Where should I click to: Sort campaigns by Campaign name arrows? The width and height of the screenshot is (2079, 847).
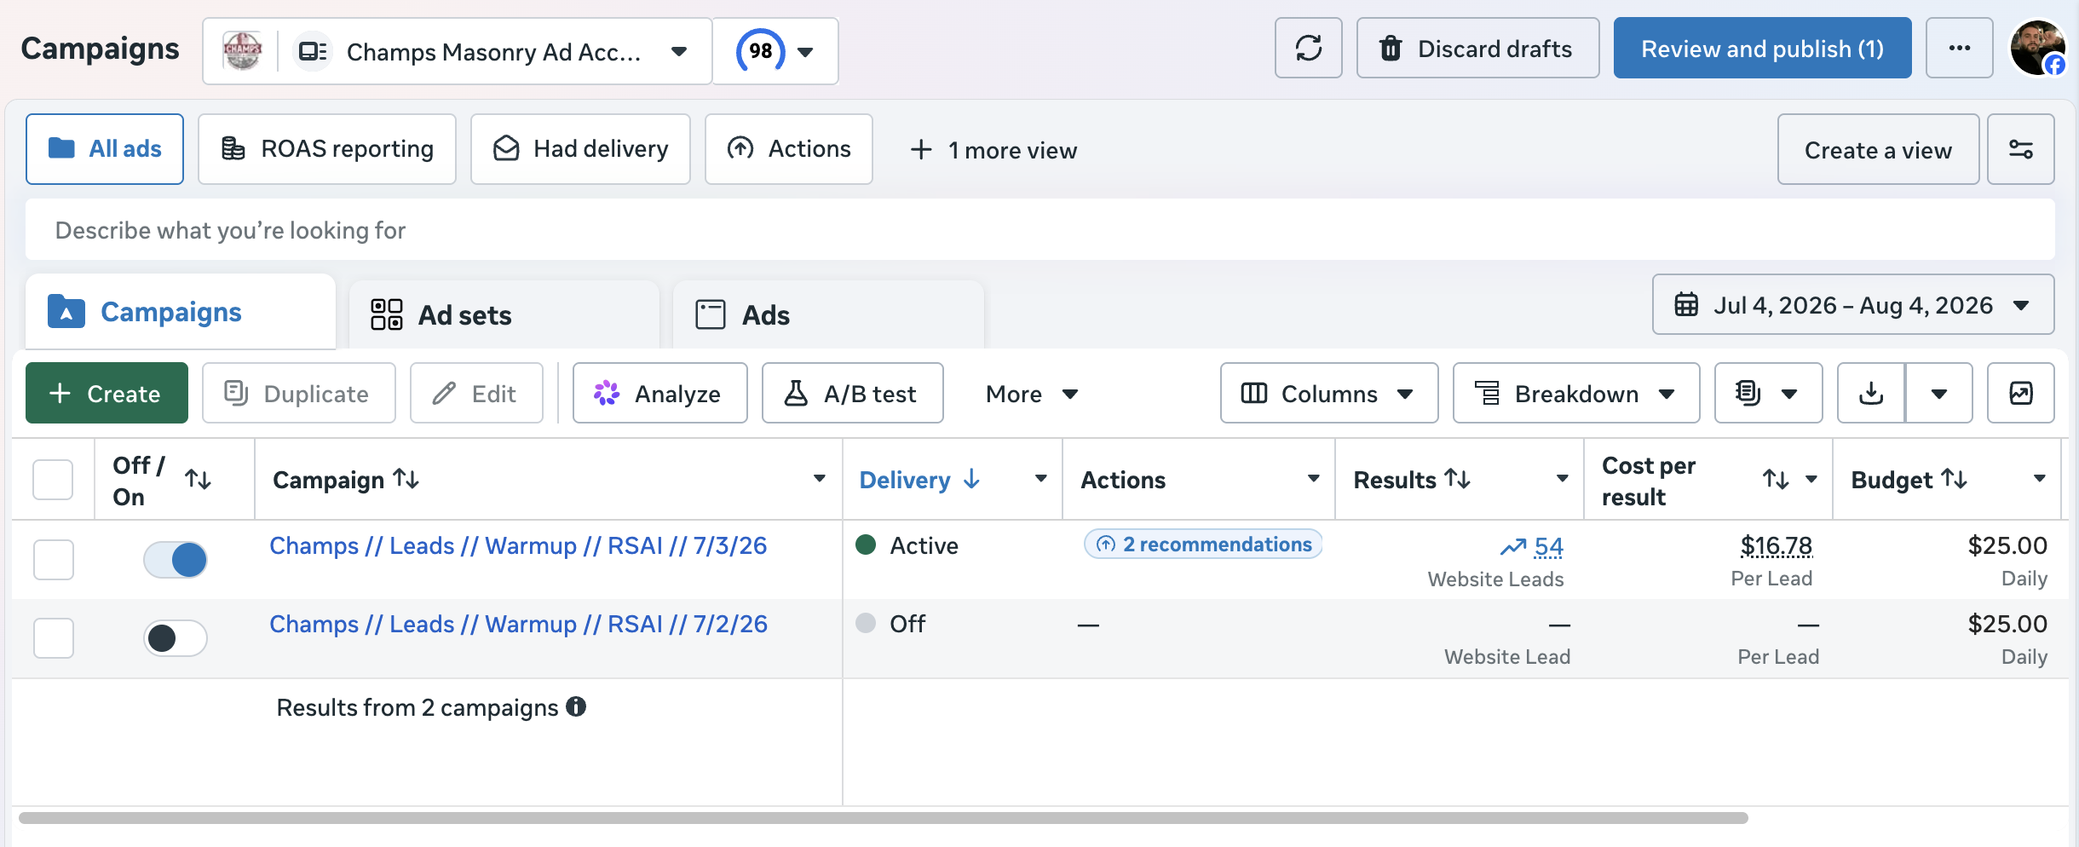406,479
